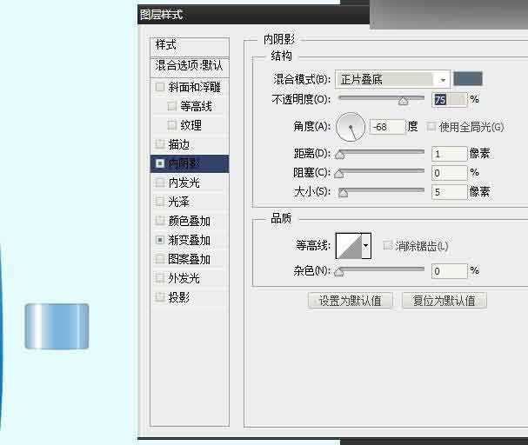Click the contour curve thumbnail
Viewport: 528px width, 445px height.
(349, 246)
